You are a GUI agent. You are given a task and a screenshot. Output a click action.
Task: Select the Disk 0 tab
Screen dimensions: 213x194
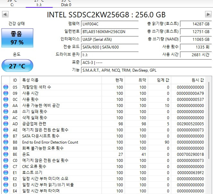tap(66, 4)
